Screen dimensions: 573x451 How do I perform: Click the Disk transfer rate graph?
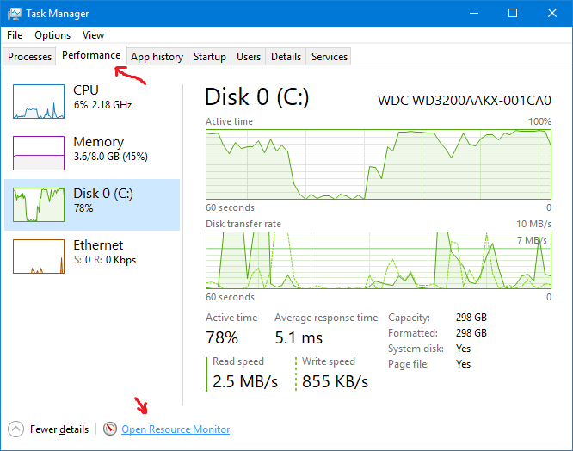pos(379,260)
